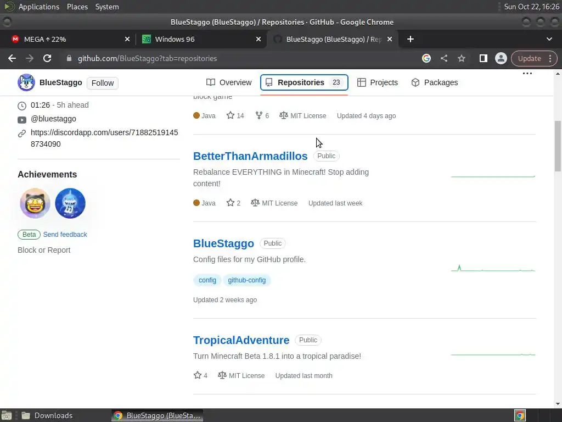This screenshot has height=422, width=562.
Task: Open the Chrome profile avatar
Action: click(x=501, y=58)
